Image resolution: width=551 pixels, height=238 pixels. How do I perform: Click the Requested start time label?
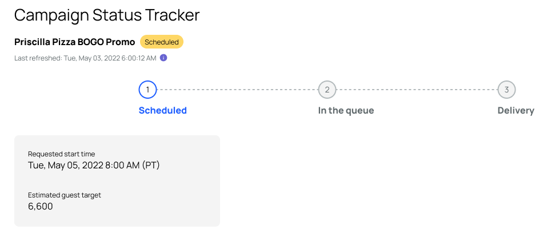[62, 154]
